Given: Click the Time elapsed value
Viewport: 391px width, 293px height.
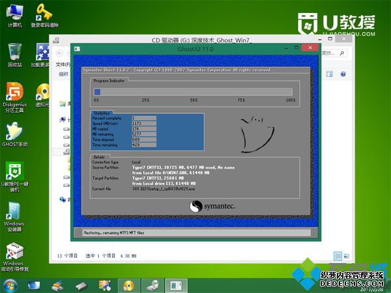Looking at the screenshot, I should [x=144, y=139].
